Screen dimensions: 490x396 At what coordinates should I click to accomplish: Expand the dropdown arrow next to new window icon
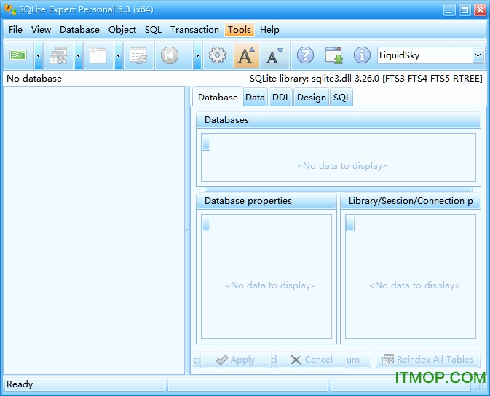[x=118, y=55]
